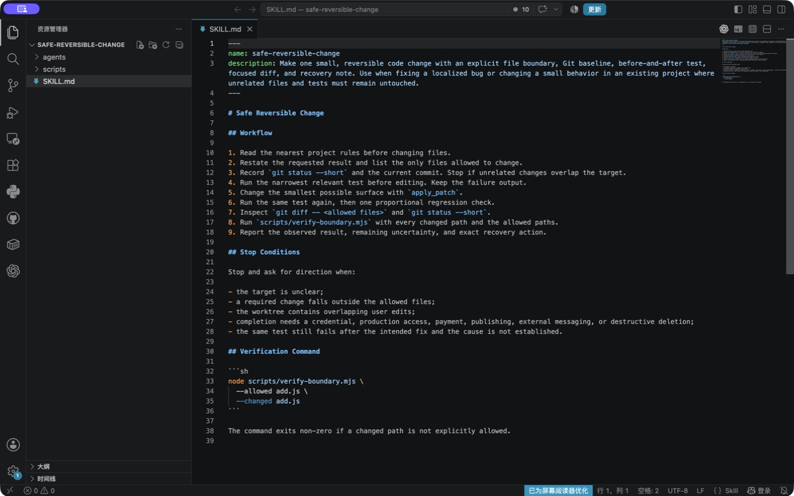The width and height of the screenshot is (794, 496).
Task: Open the preview to the side icon
Action: pyautogui.click(x=738, y=29)
